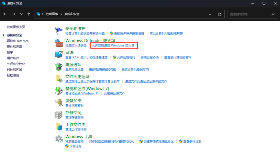
Task: Open 轻松使用 category
Action: [13, 75]
